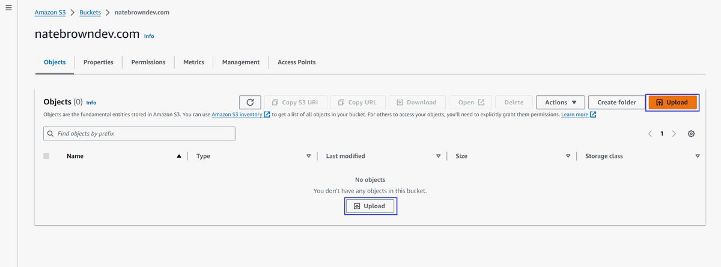Click the orange Upload button
The height and width of the screenshot is (267, 721).
[x=672, y=102]
